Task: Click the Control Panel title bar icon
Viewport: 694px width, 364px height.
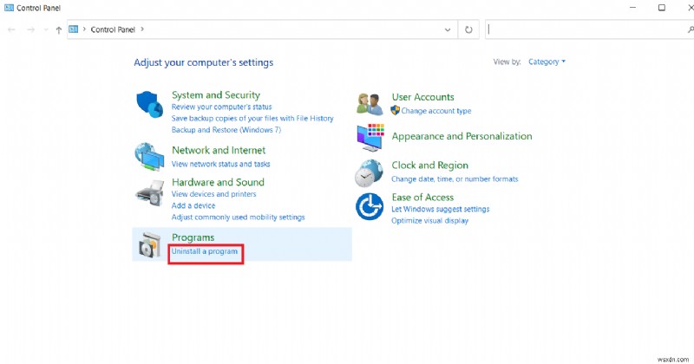Action: tap(9, 8)
